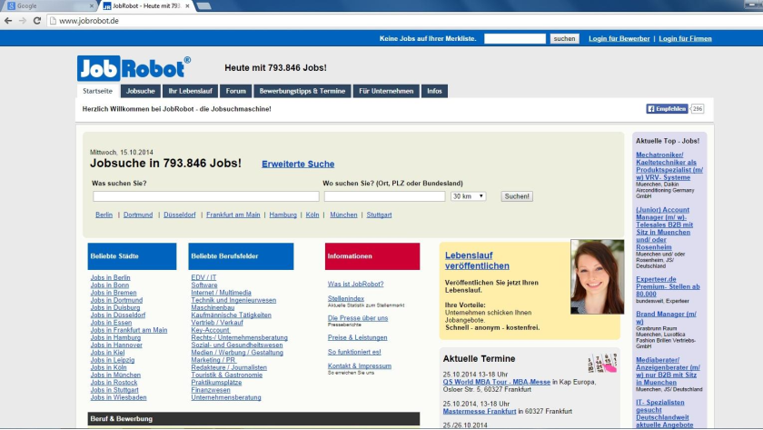Go back with the browser back arrow
This screenshot has width=763, height=430.
8,20
